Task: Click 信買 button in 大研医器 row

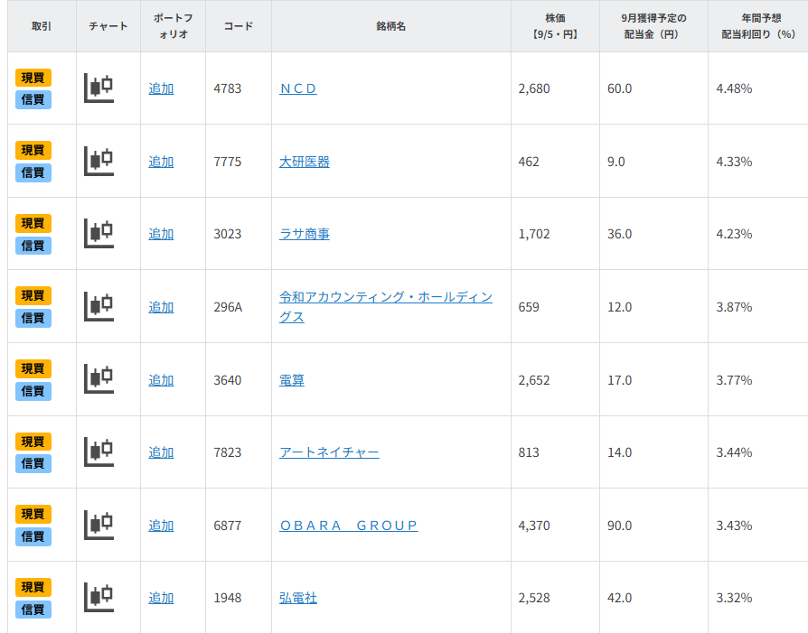Action: 33,172
